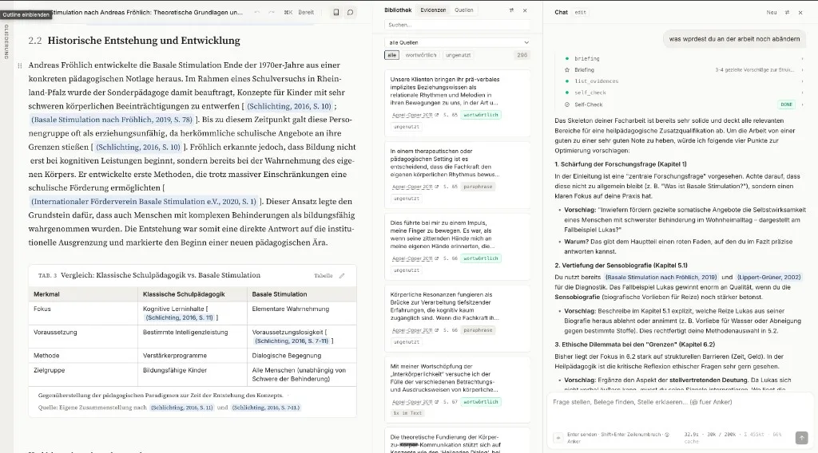818x453 pixels.
Task: Close the Chat panel
Action: (x=800, y=12)
